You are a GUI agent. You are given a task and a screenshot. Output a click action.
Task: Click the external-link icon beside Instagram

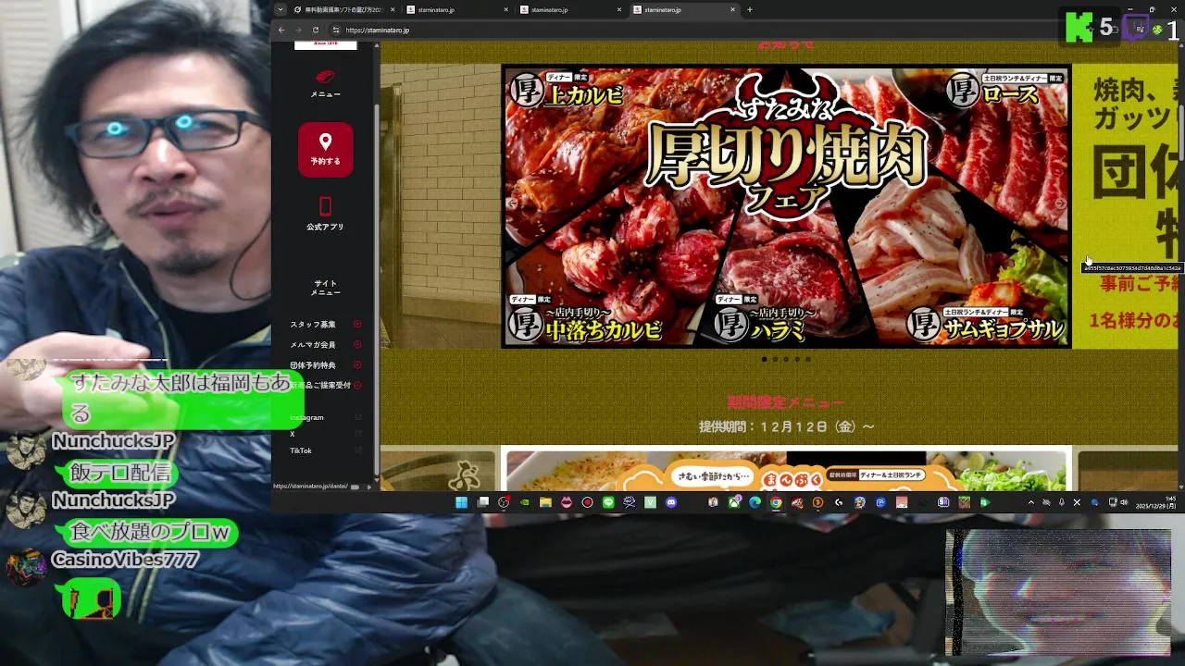click(358, 417)
